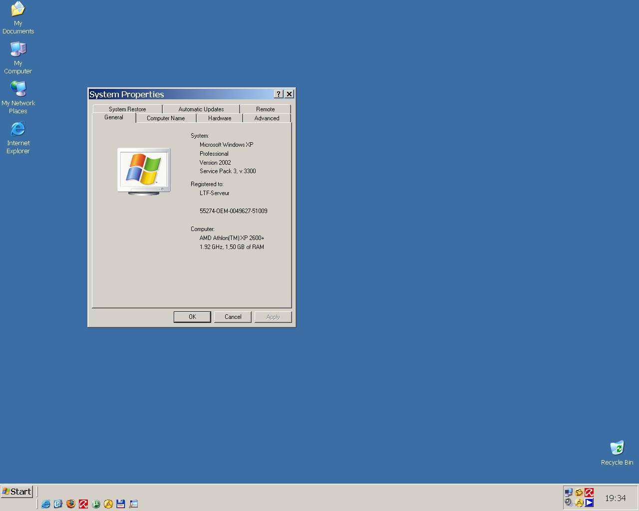Click the question mark help button

[x=279, y=94]
